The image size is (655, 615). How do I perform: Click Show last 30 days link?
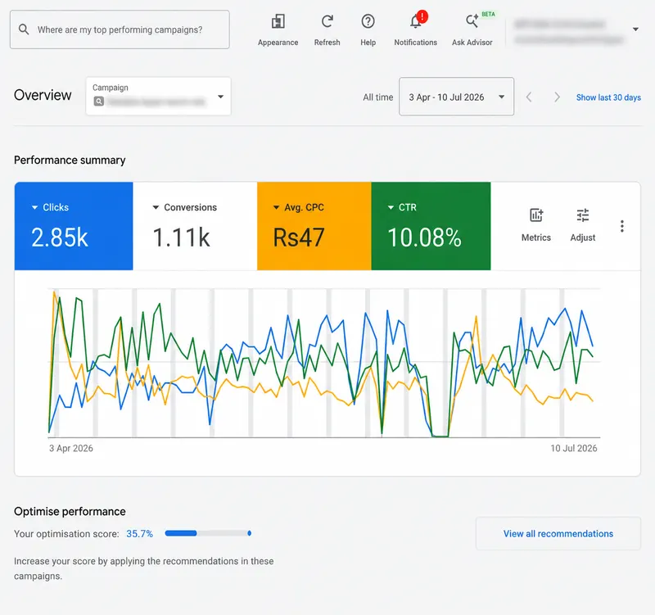(608, 97)
